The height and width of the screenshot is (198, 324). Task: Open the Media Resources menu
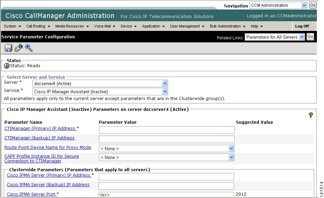[72, 26]
